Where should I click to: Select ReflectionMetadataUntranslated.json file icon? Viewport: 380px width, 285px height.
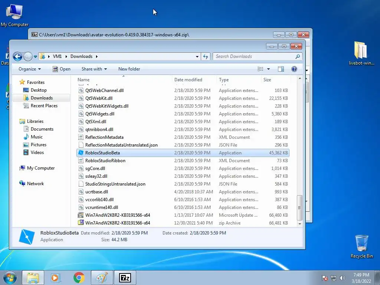pyautogui.click(x=81, y=145)
